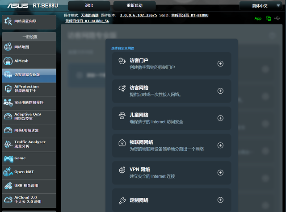Select the 访客网络 card title
This screenshot has height=212, width=286.
(139, 88)
